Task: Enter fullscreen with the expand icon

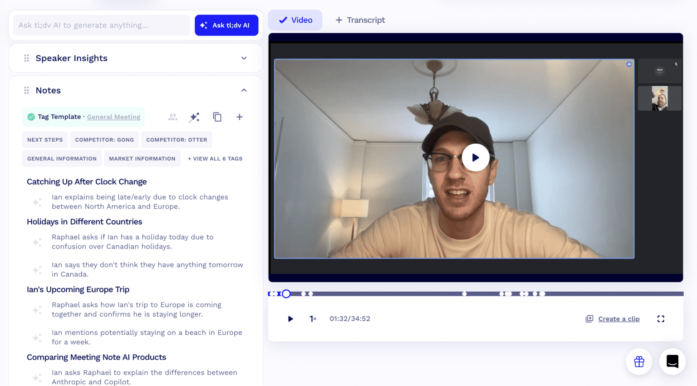Action: pos(661,318)
